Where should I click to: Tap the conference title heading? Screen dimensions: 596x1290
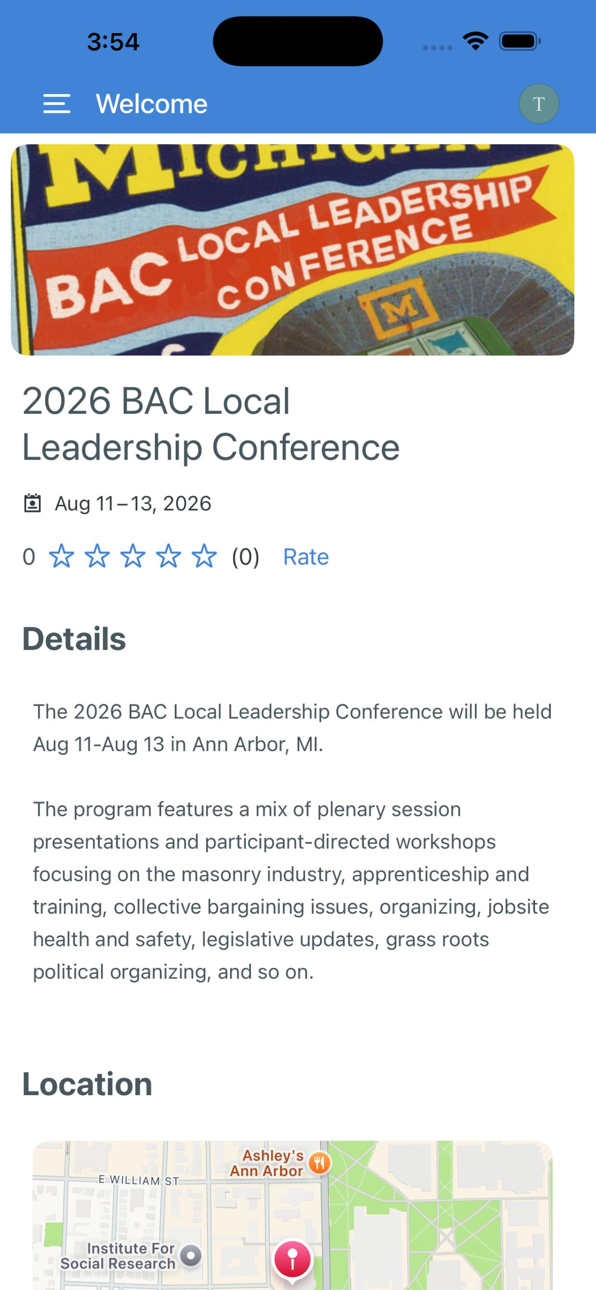click(211, 424)
